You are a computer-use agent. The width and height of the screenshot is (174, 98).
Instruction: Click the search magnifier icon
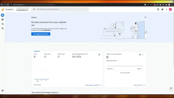(x=34, y=9)
